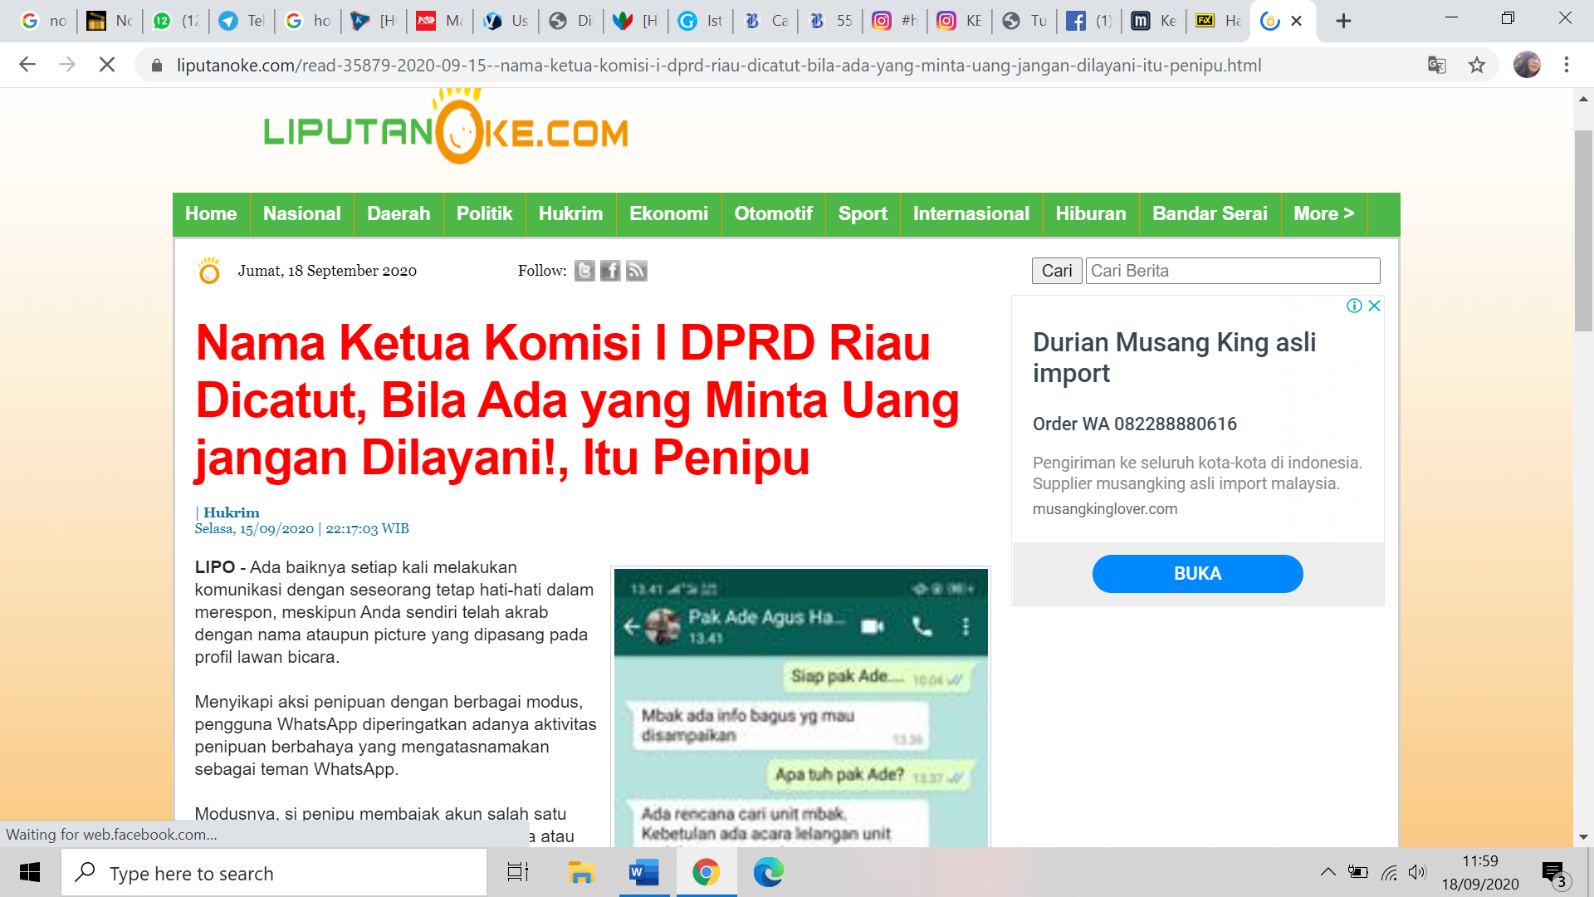
Task: Click the forward navigation arrow
Action: point(67,65)
